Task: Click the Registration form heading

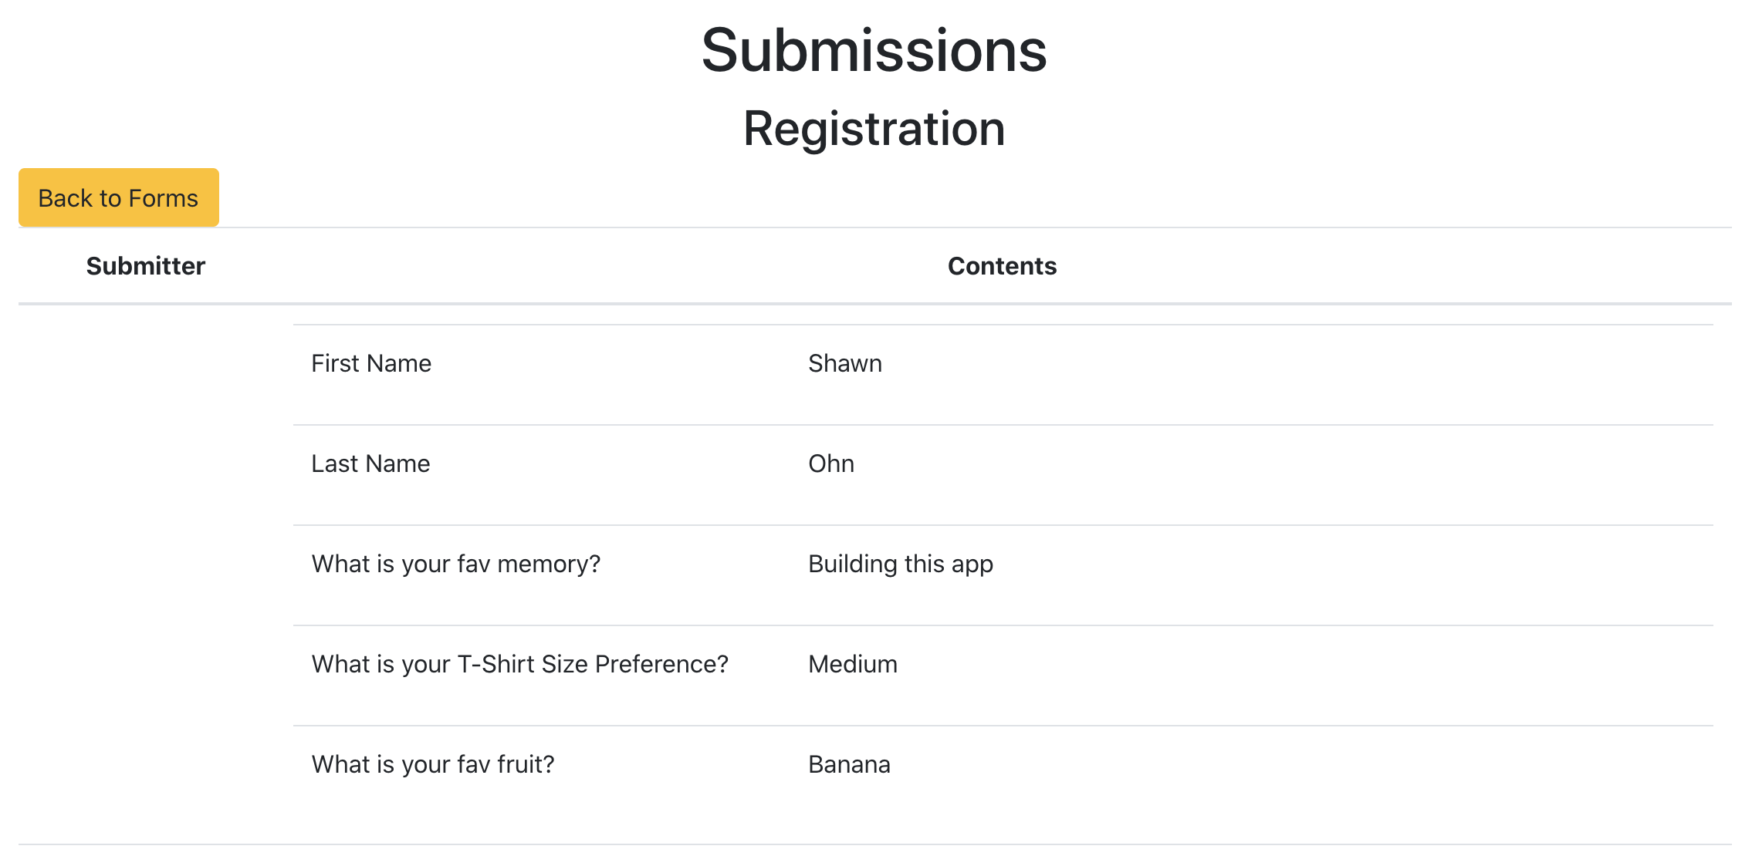Action: (x=874, y=129)
